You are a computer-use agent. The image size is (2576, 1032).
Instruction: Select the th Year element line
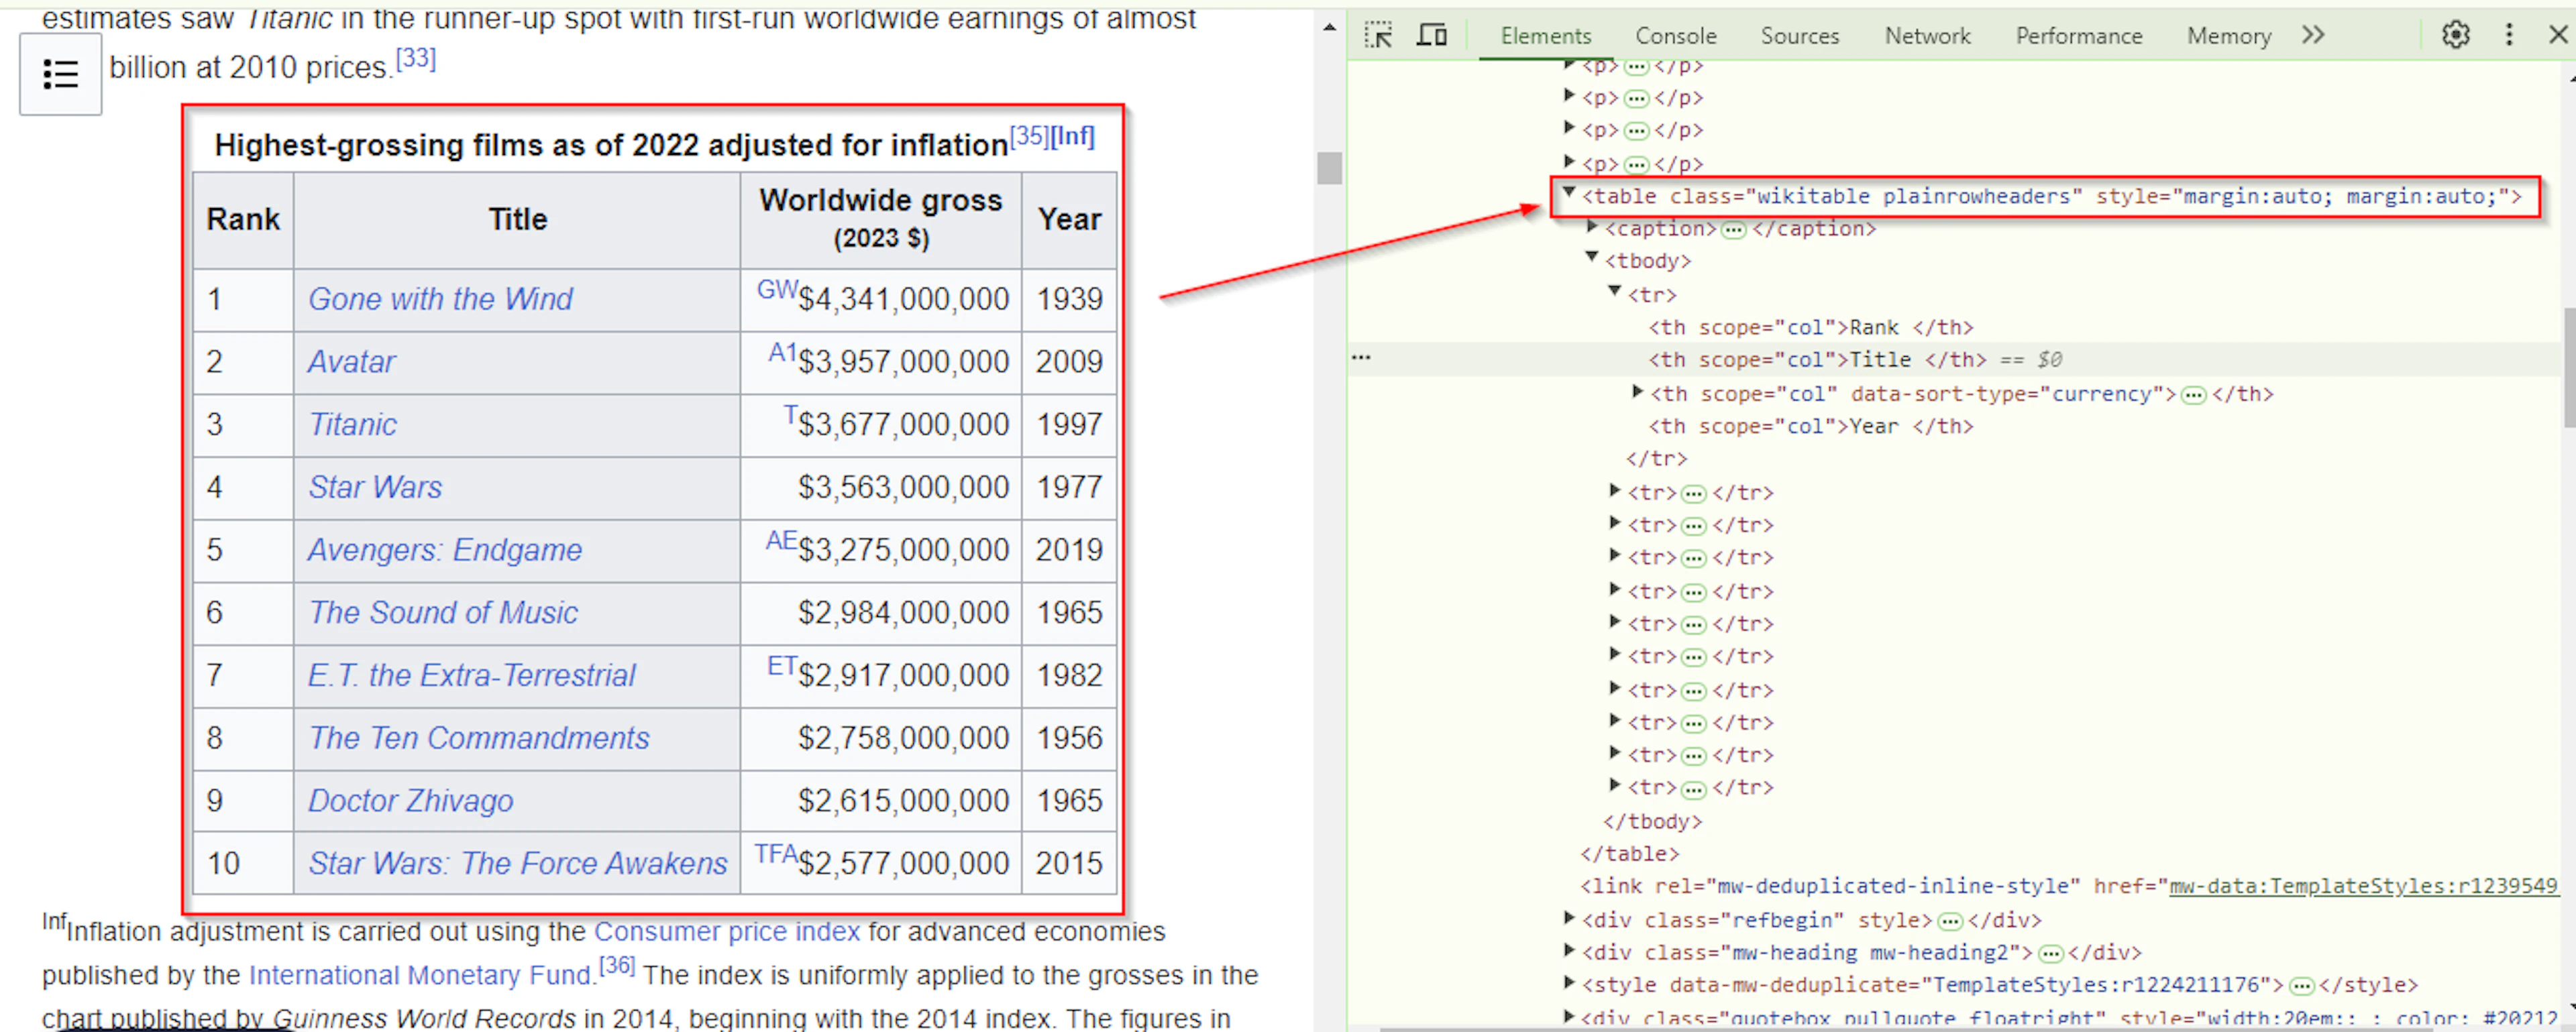coord(1811,426)
